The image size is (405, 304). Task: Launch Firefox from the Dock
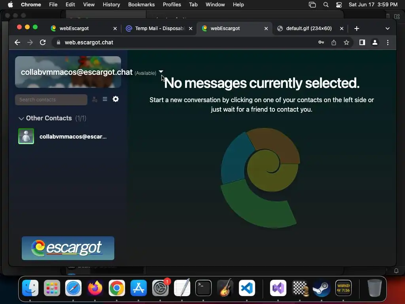[95, 288]
